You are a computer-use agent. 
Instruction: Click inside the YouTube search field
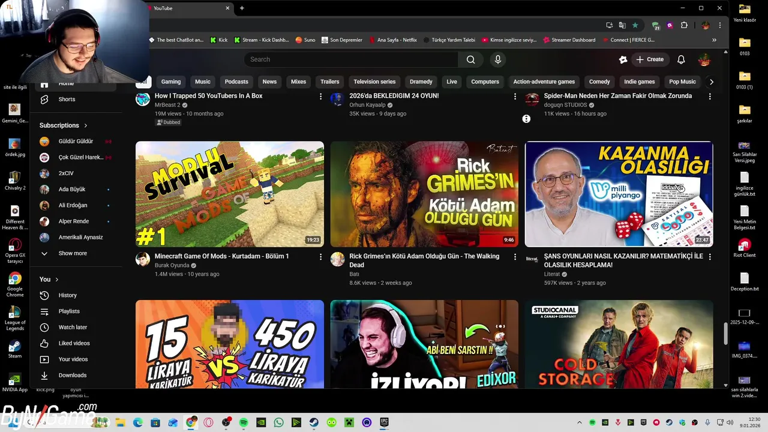pyautogui.click(x=352, y=59)
